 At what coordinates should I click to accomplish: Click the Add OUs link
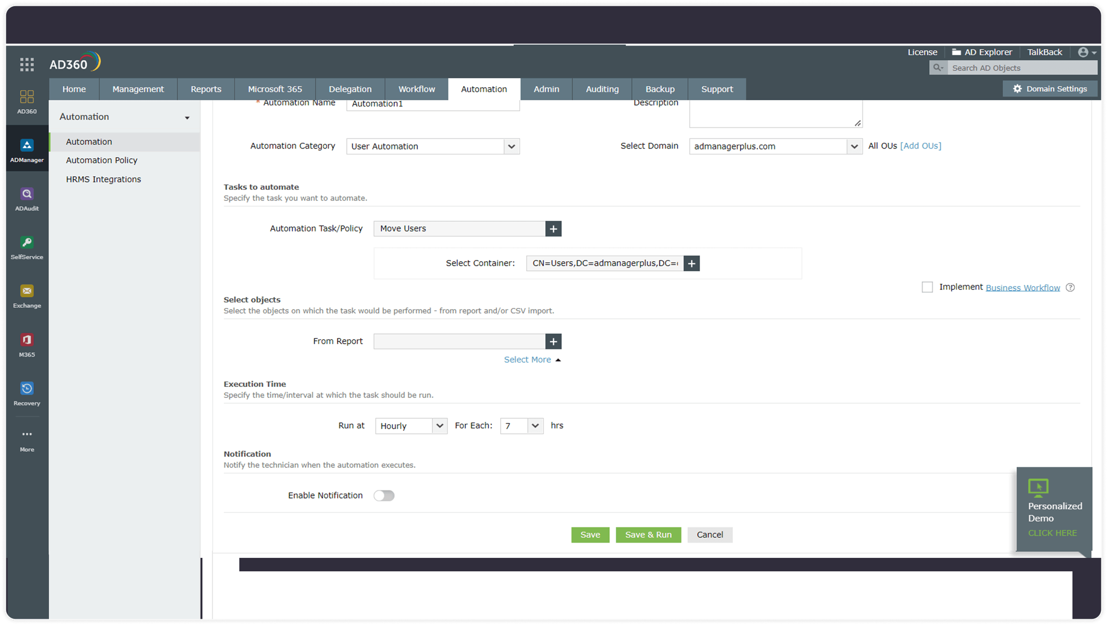click(920, 146)
